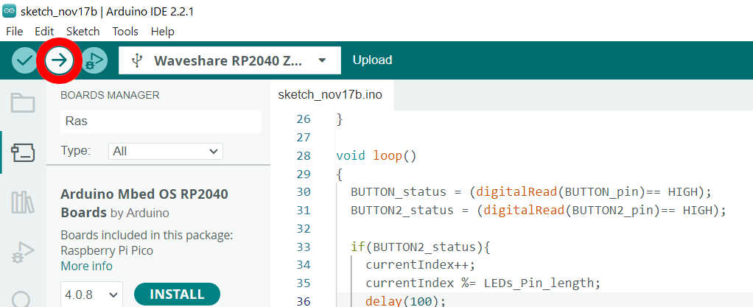Expand the Waveshare RP2040 board selector

click(x=229, y=60)
